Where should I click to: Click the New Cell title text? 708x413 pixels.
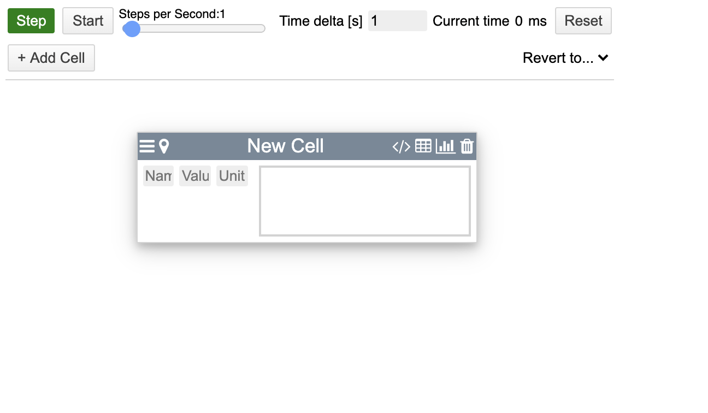(285, 146)
